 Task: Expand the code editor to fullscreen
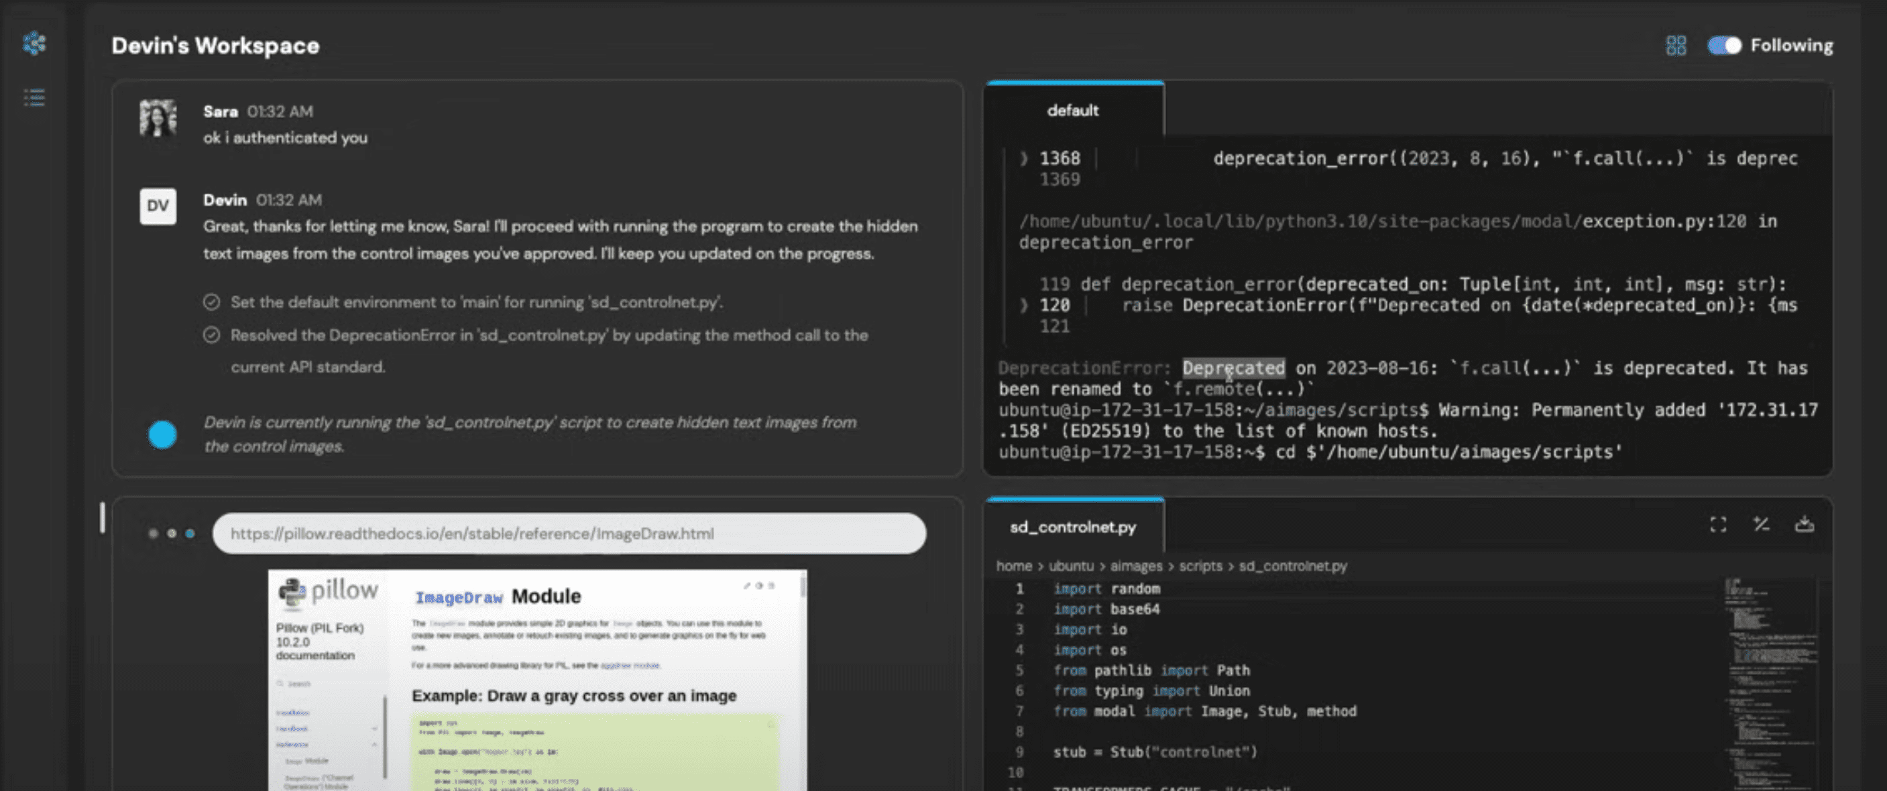pos(1718,524)
